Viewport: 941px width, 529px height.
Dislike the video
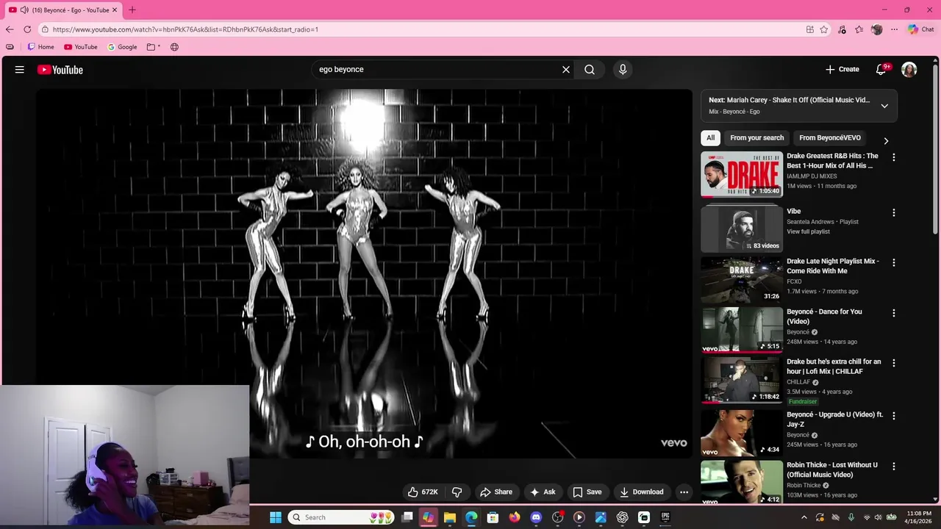click(457, 492)
